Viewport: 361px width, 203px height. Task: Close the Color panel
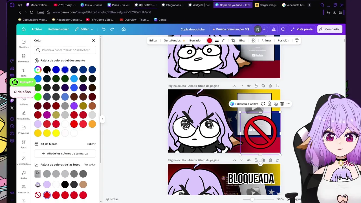(94, 41)
